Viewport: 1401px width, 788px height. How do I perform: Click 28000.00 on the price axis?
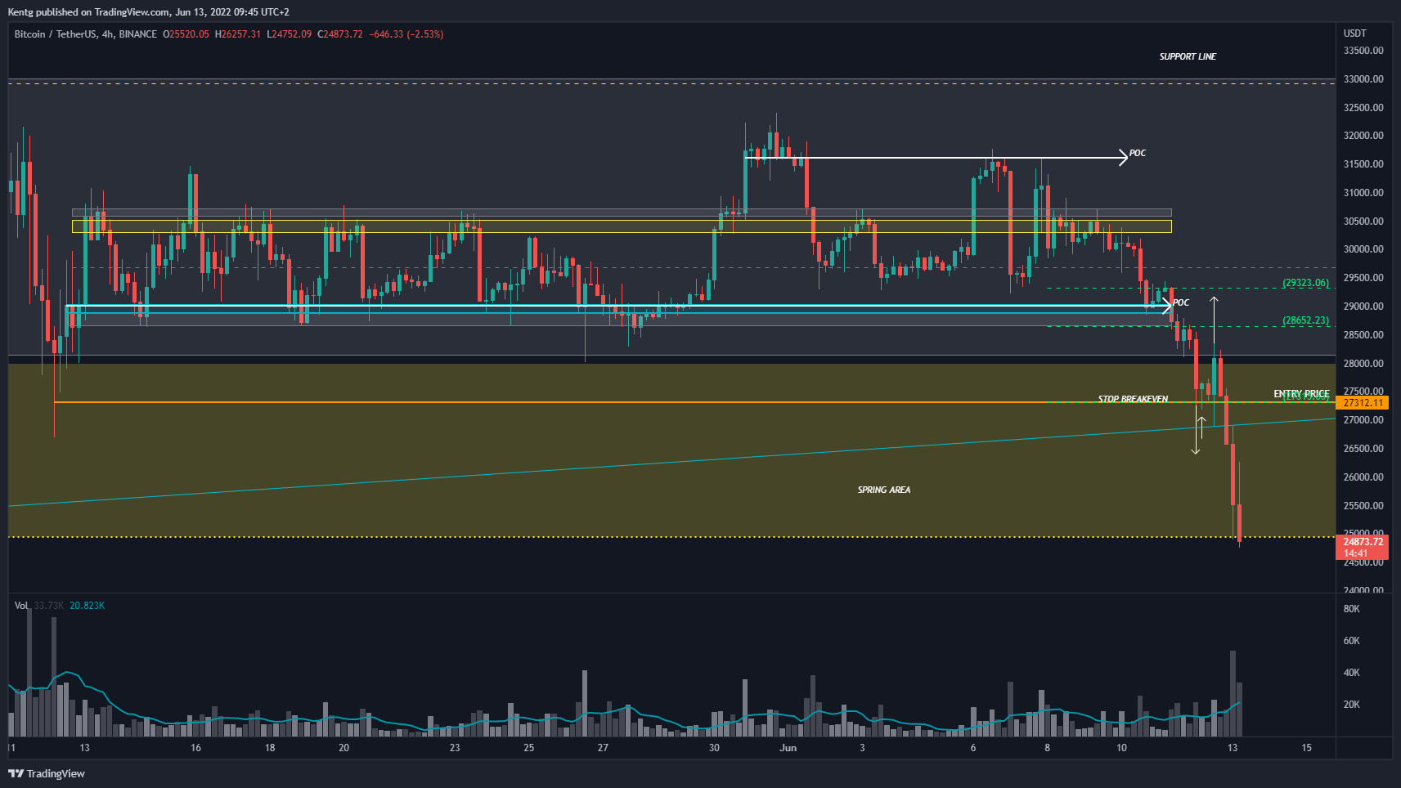coord(1363,364)
